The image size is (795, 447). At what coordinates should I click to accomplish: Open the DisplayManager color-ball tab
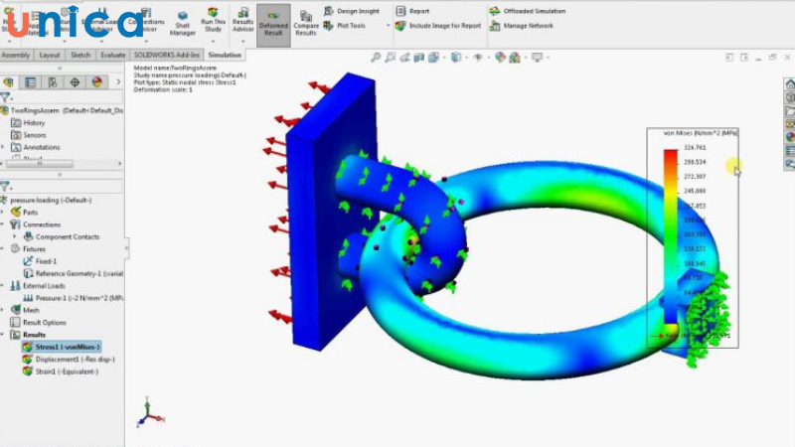pos(97,82)
